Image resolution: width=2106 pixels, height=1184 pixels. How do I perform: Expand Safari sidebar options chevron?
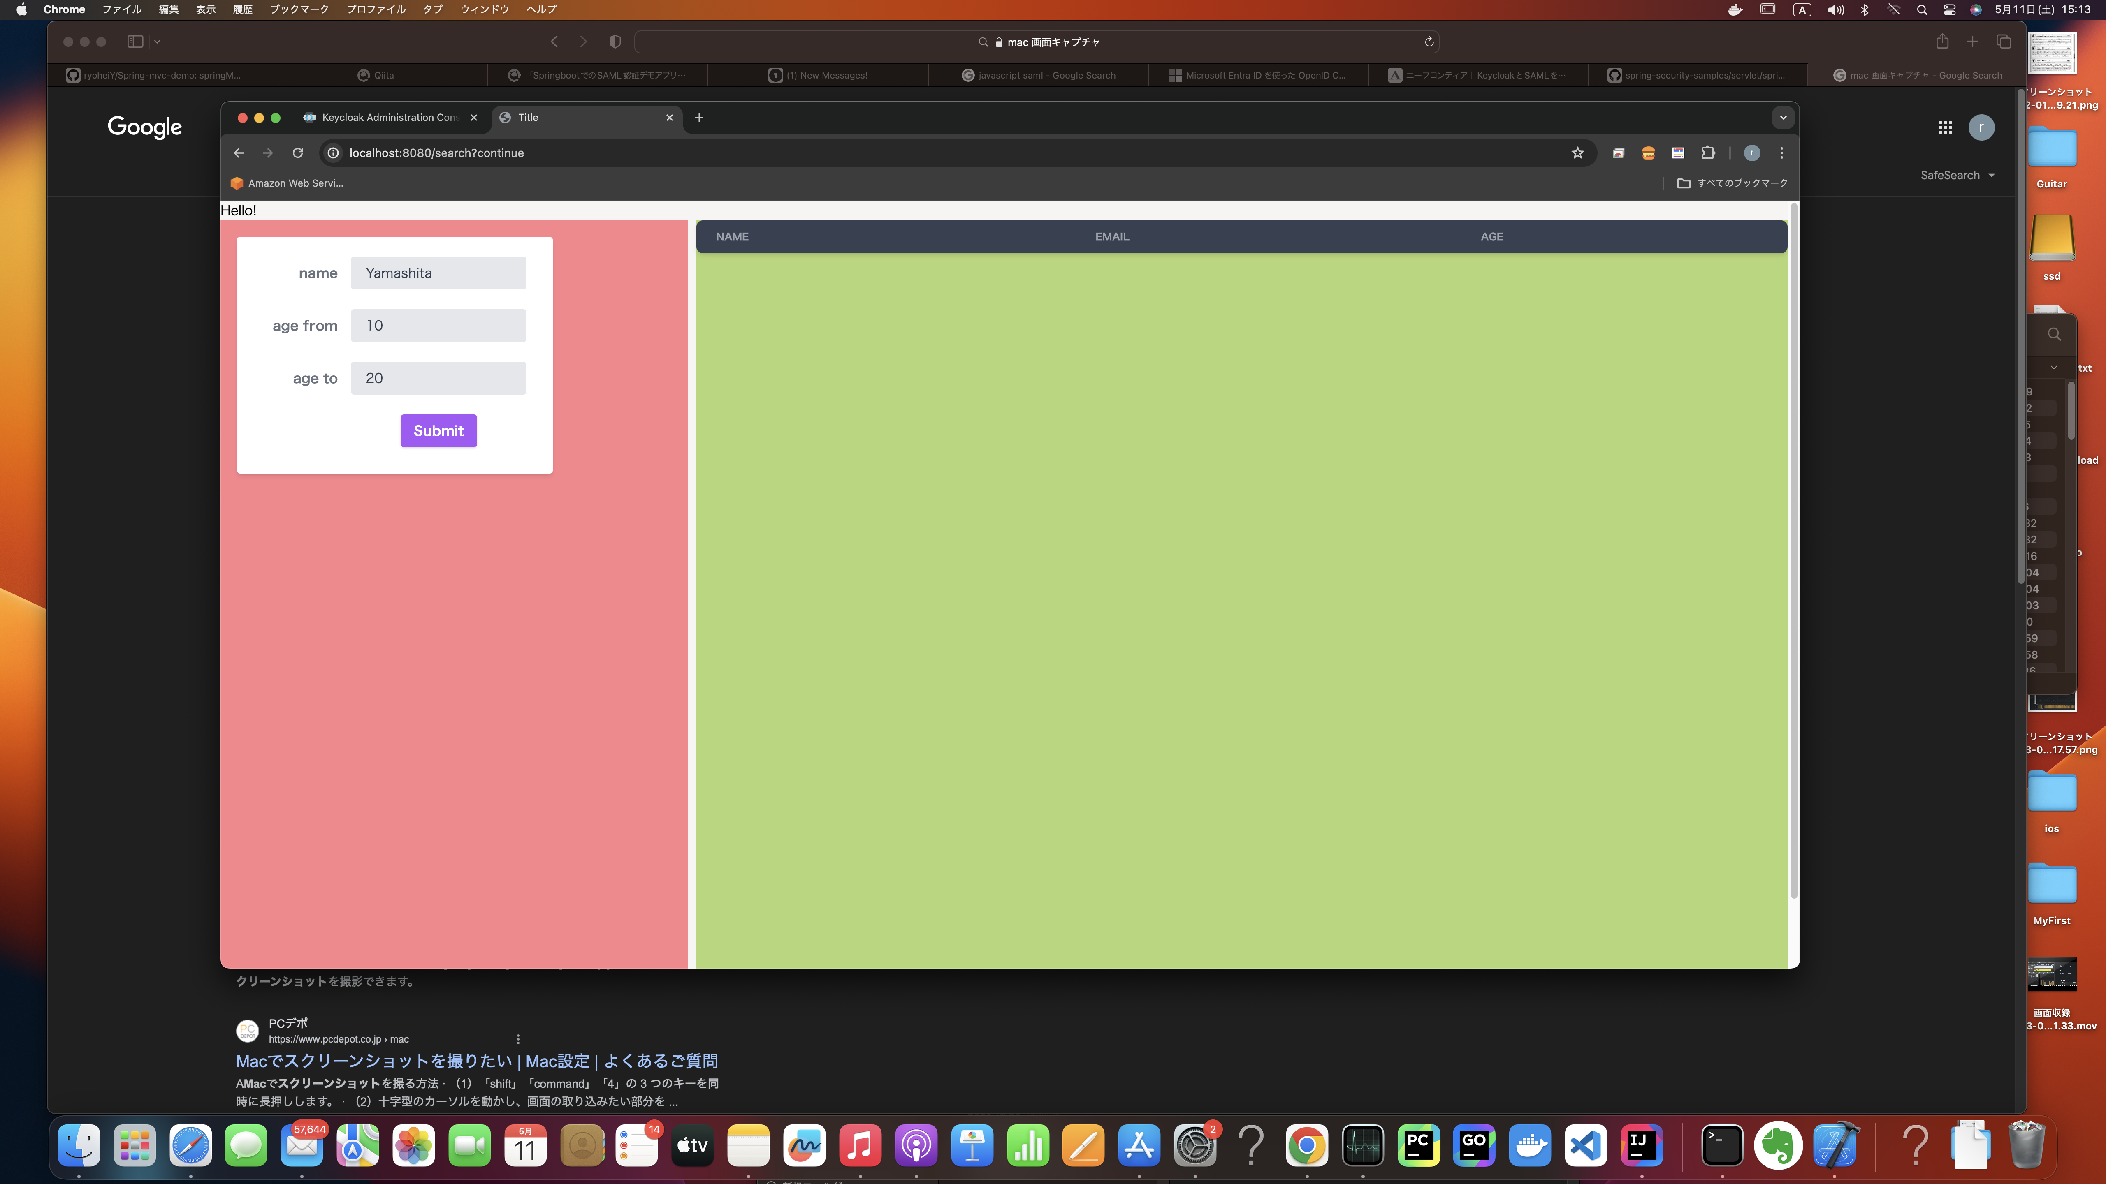point(157,42)
